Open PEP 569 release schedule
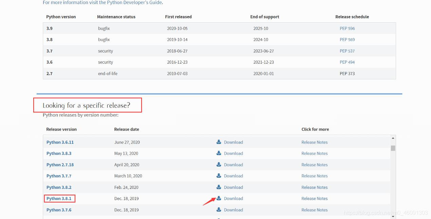 click(x=347, y=40)
